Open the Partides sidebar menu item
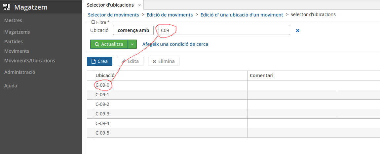The height and width of the screenshot is (154, 380). [x=14, y=42]
